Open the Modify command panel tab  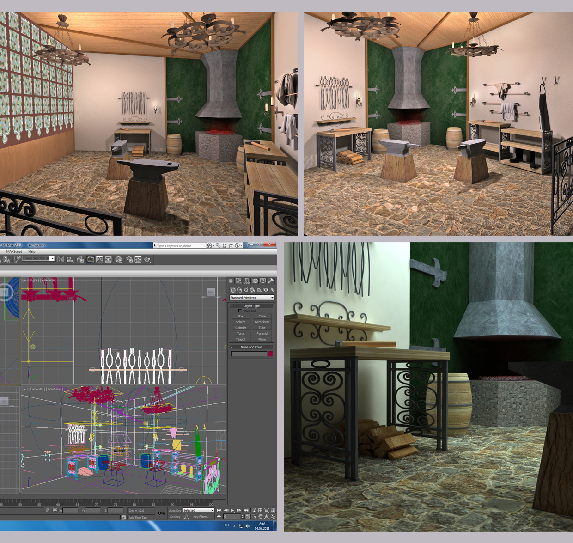[239, 281]
